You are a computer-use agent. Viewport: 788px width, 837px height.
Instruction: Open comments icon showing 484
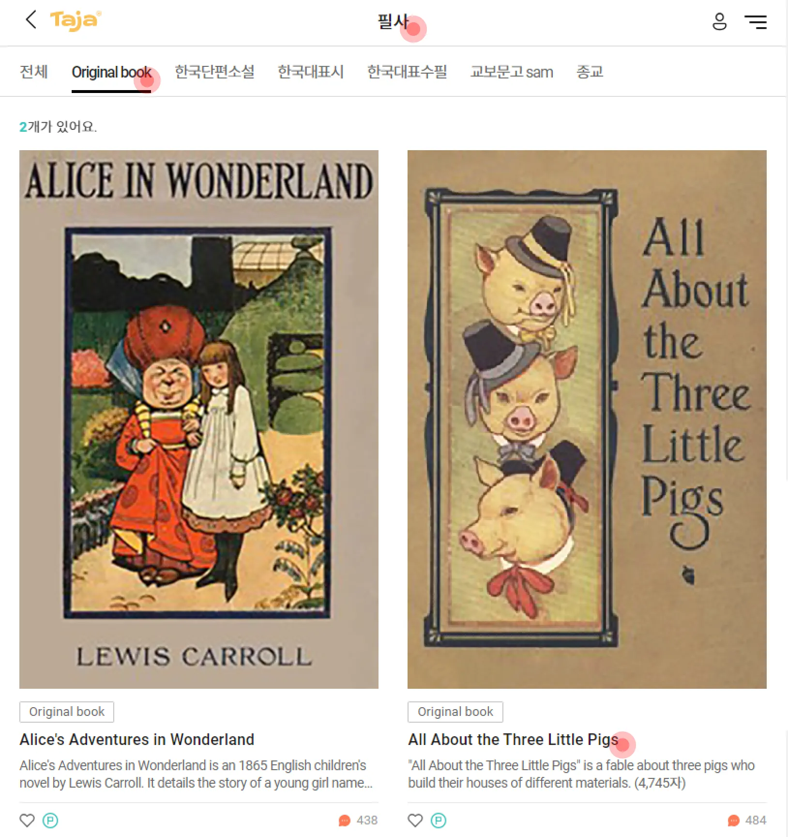pos(733,821)
